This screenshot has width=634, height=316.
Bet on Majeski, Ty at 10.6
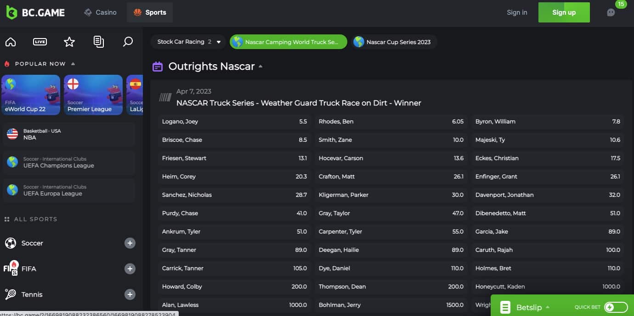click(x=548, y=140)
